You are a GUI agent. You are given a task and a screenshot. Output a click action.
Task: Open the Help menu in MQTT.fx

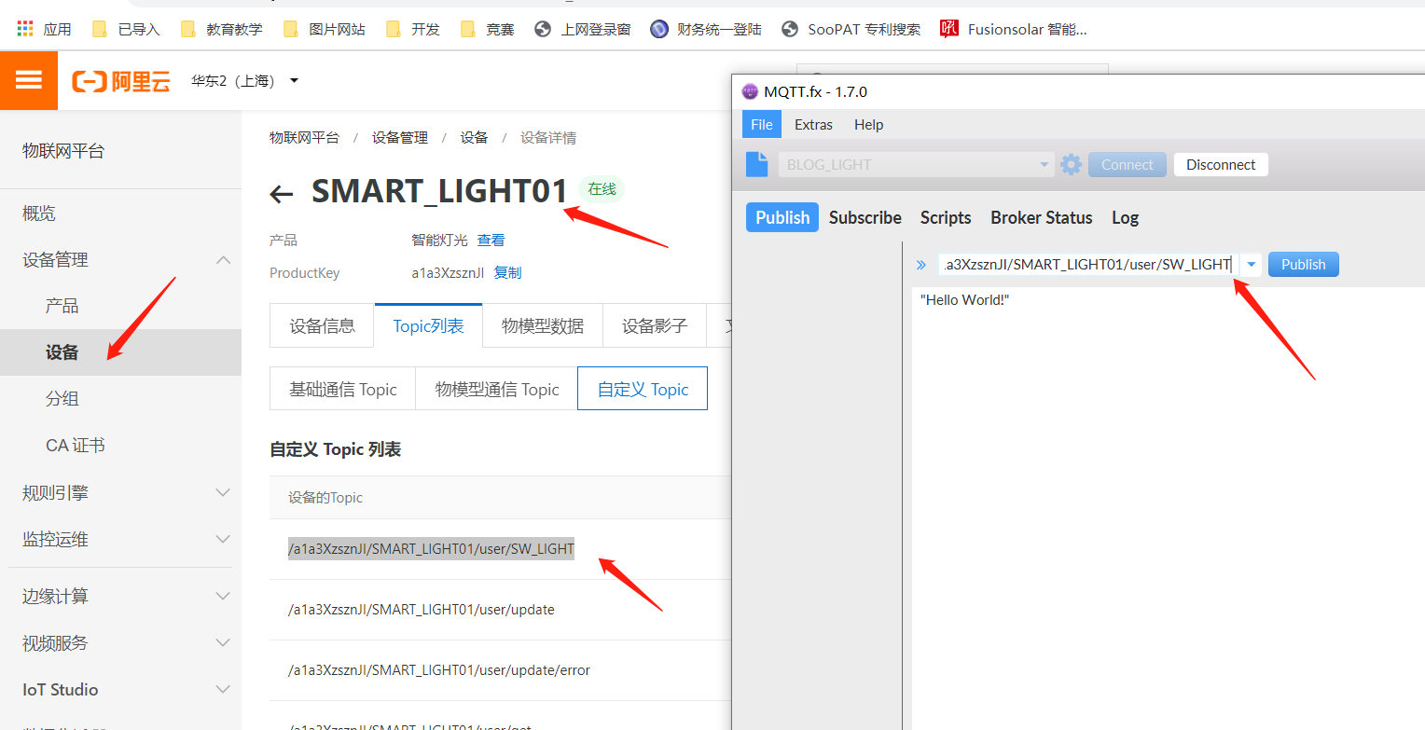click(x=868, y=125)
